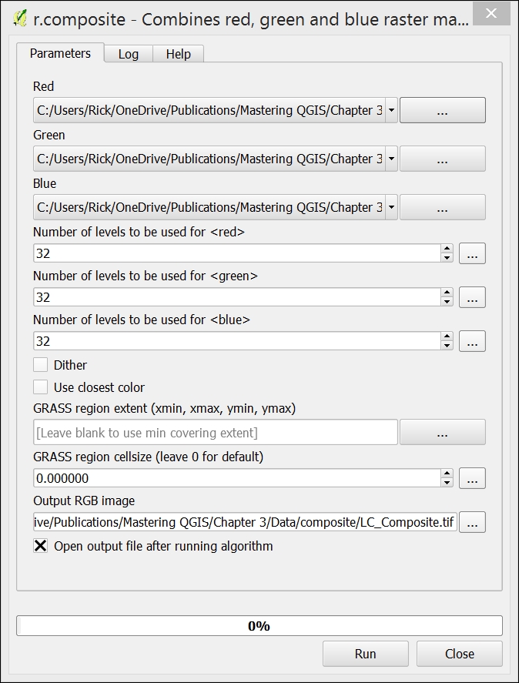The image size is (519, 683).
Task: Browse for Blue raster file with ellipsis button
Action: [442, 207]
